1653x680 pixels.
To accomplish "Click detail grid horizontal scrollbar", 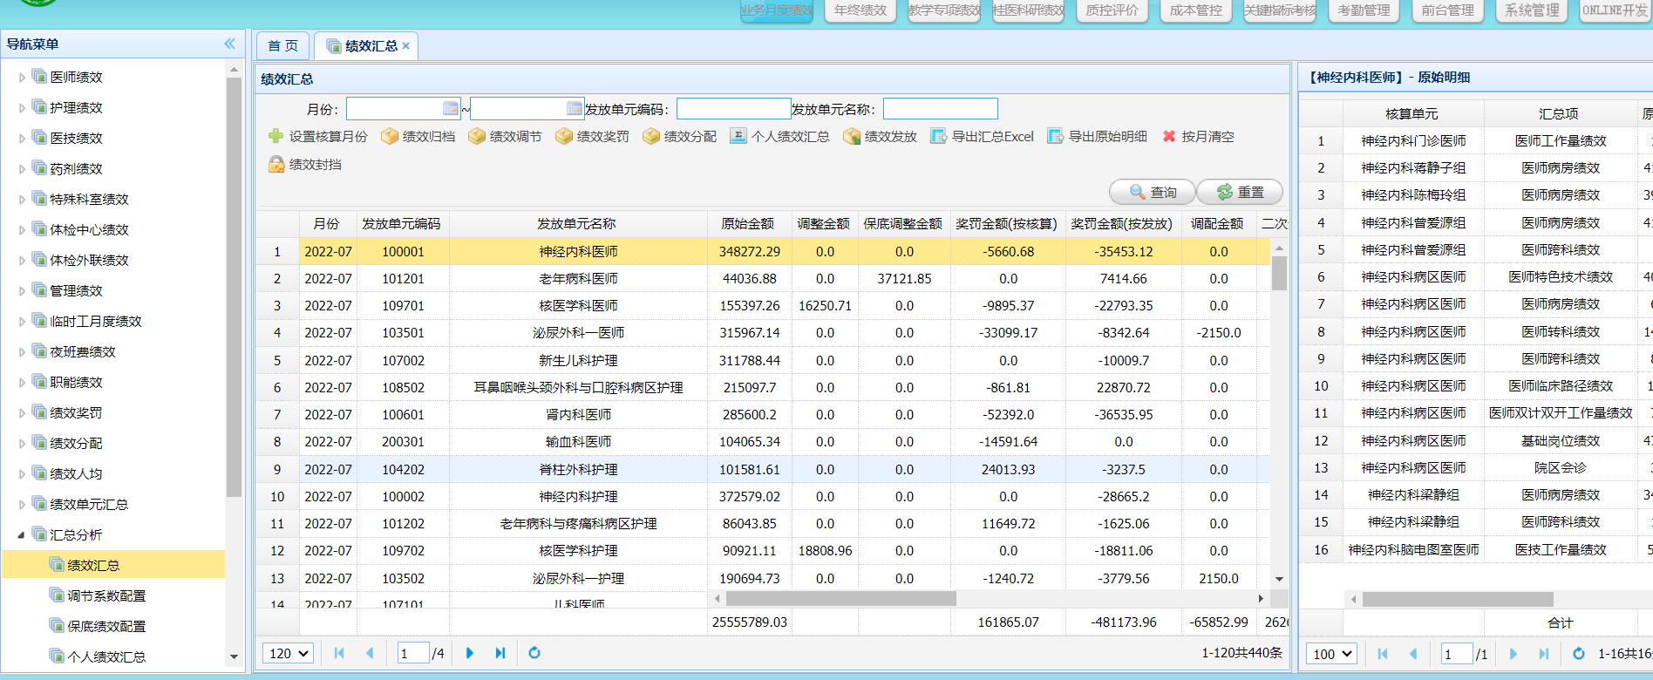I will (1458, 600).
